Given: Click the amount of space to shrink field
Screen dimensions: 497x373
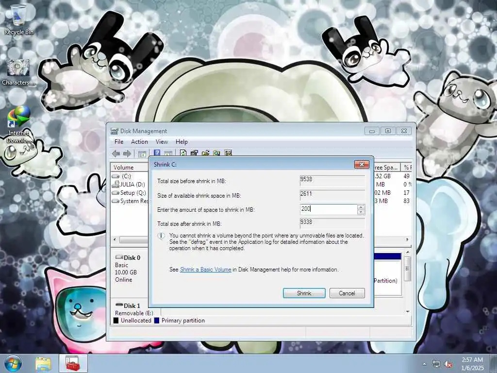Looking at the screenshot, I should (329, 209).
